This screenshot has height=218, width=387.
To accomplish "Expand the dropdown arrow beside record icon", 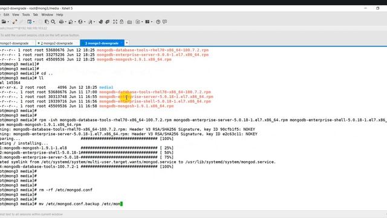I will pos(142,22).
